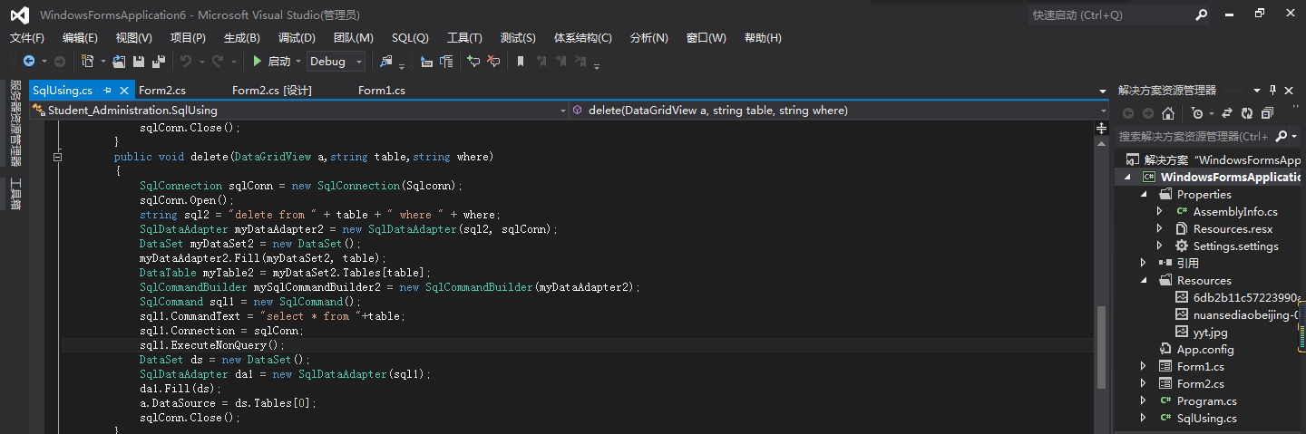Screen dimensions: 1306x434
Task: Click the Redo toolbar icon
Action: pyautogui.click(x=219, y=62)
